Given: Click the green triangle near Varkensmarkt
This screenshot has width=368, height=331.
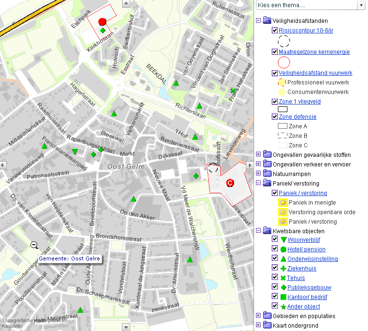Looking at the screenshot, I should click(x=114, y=114).
